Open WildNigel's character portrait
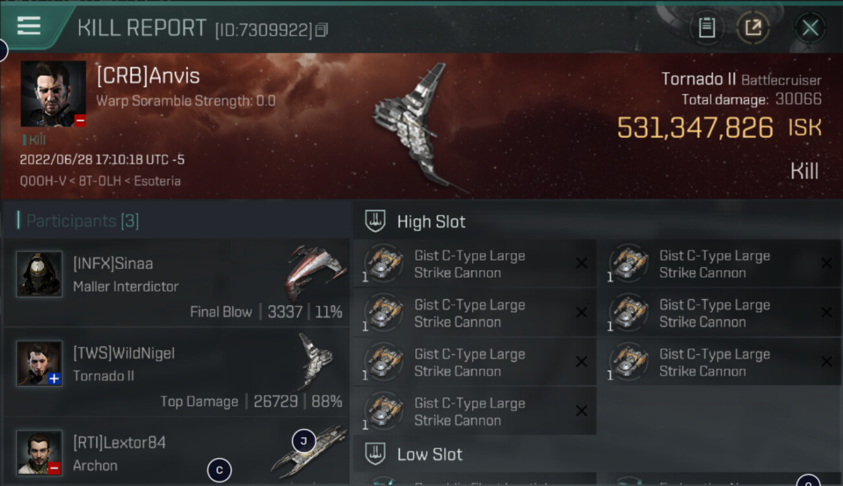The height and width of the screenshot is (486, 843). click(40, 364)
